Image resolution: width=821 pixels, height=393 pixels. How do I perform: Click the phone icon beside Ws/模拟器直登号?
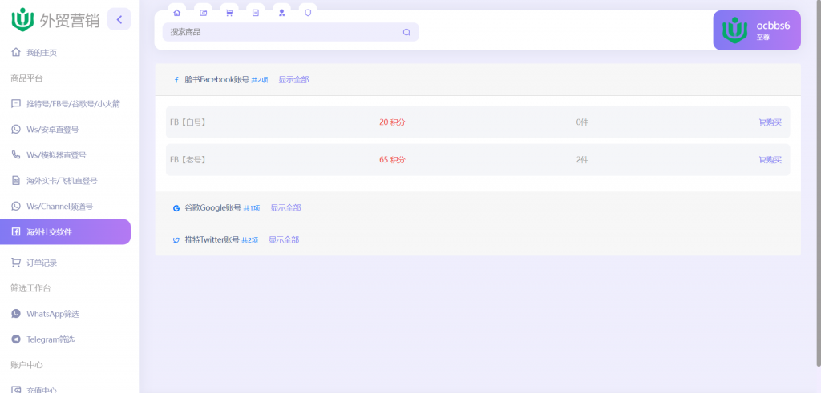click(16, 155)
